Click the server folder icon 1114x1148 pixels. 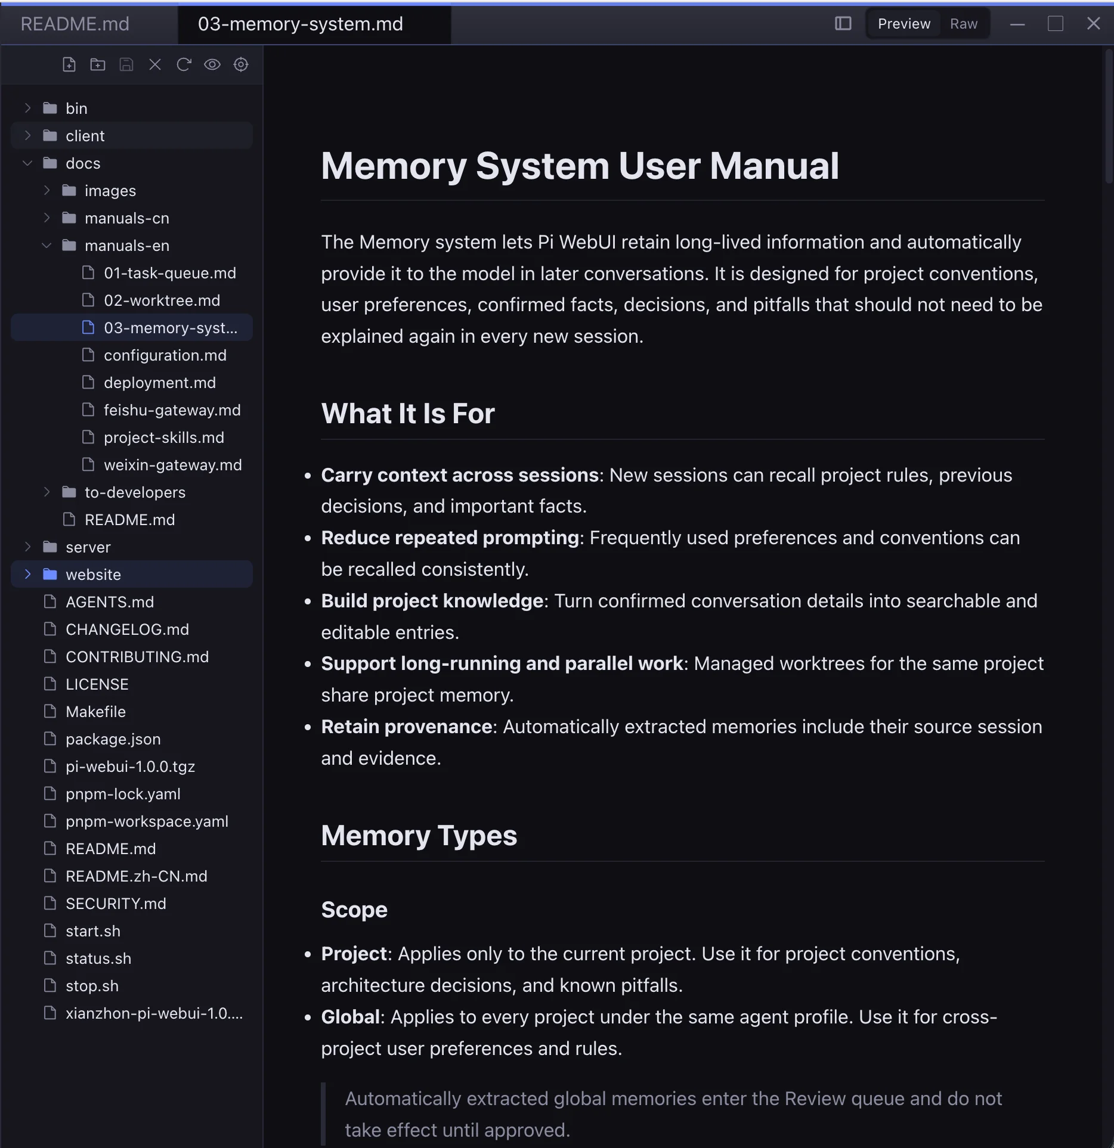50,547
